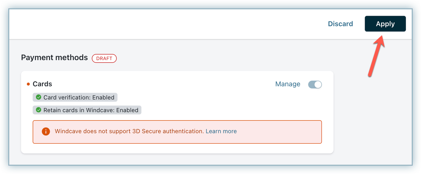
Task: Toggle the Cards payment method switch
Action: 315,84
